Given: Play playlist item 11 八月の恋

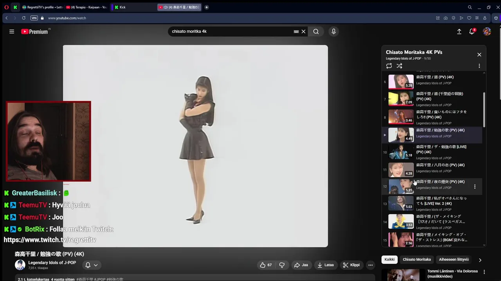Looking at the screenshot, I should click(432, 170).
